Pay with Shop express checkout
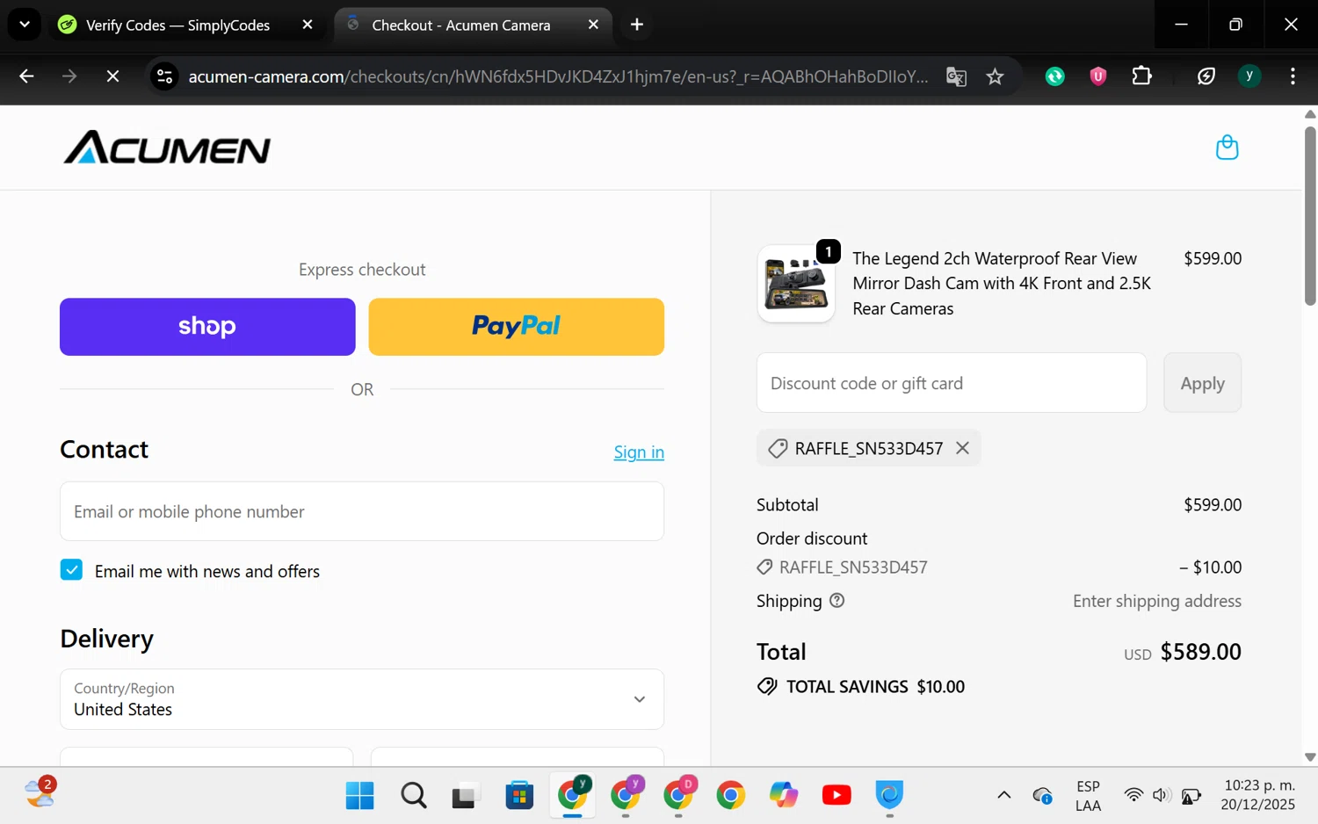1318x824 pixels. coord(207,327)
